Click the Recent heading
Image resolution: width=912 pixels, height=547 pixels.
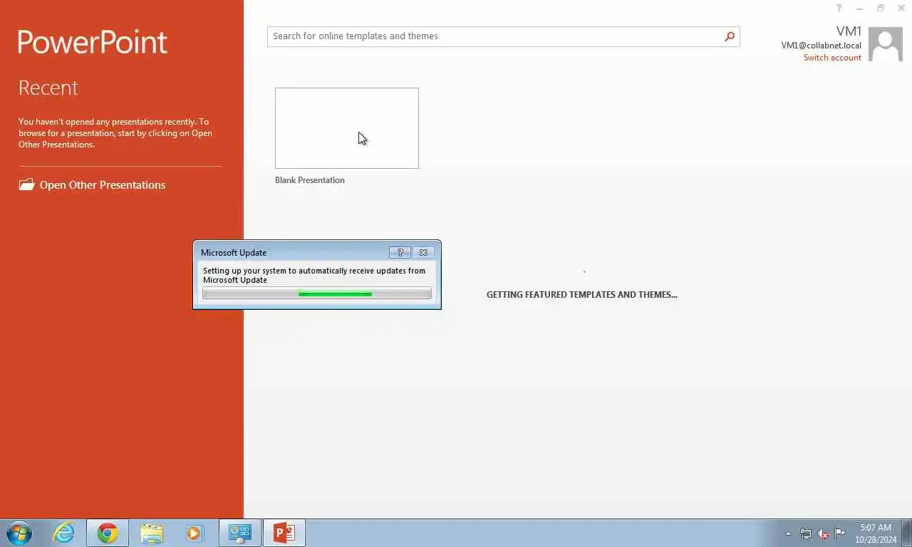pyautogui.click(x=48, y=88)
